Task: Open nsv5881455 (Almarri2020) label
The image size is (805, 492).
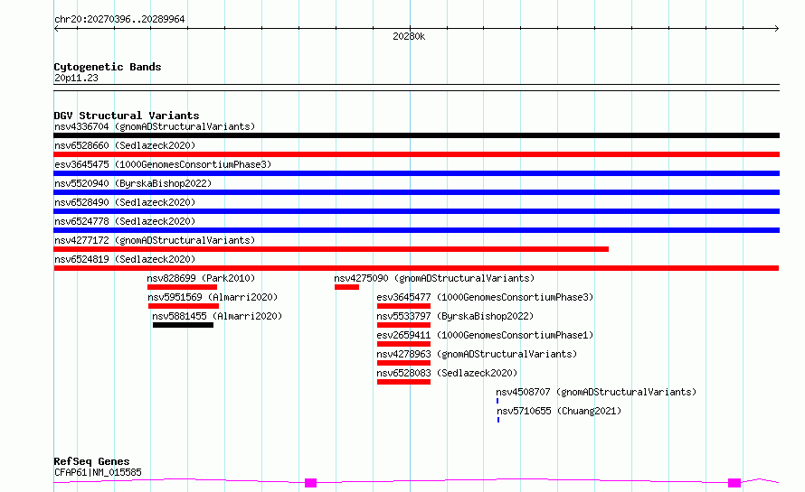Action: tap(217, 316)
